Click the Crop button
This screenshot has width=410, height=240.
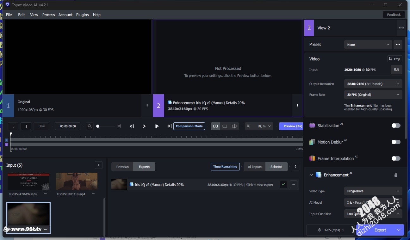395,59
